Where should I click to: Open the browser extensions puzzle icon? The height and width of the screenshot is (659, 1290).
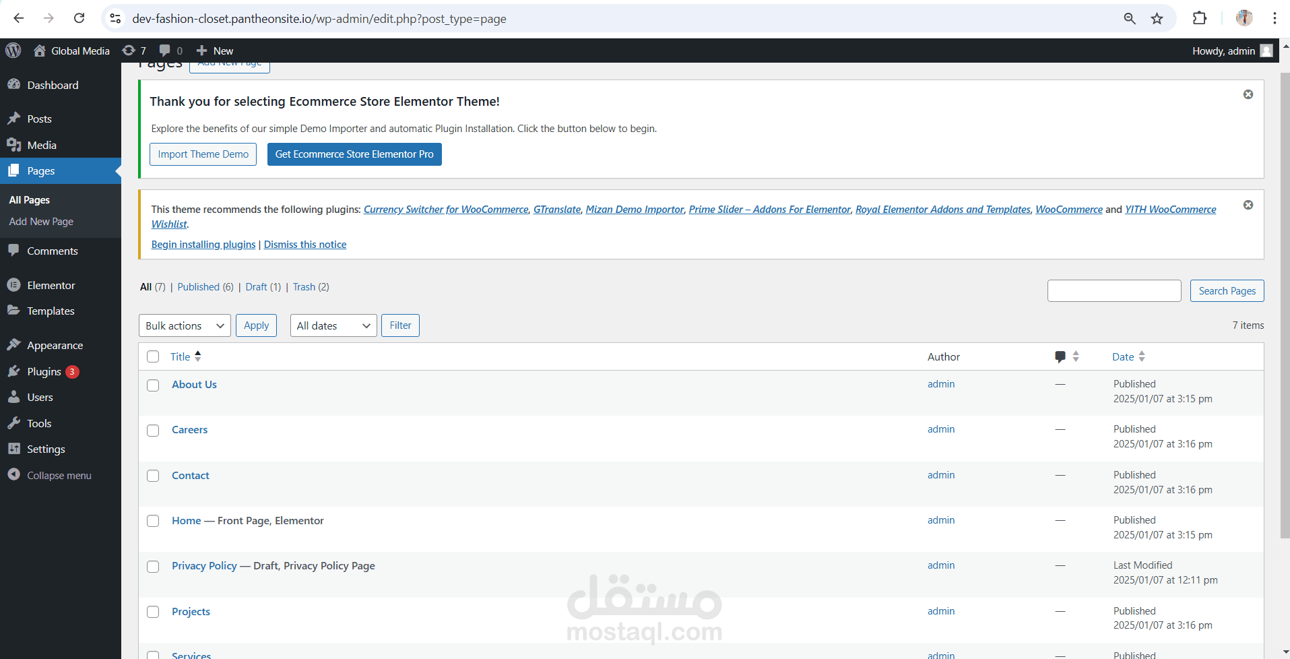point(1200,18)
